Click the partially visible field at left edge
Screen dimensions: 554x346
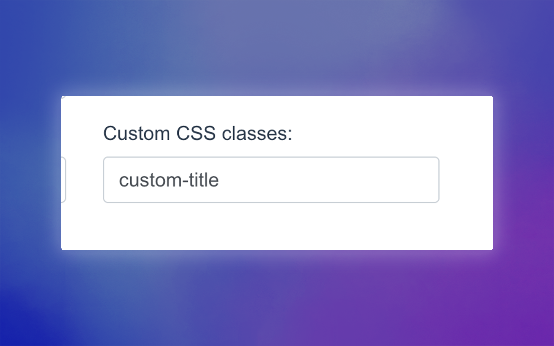click(x=63, y=180)
